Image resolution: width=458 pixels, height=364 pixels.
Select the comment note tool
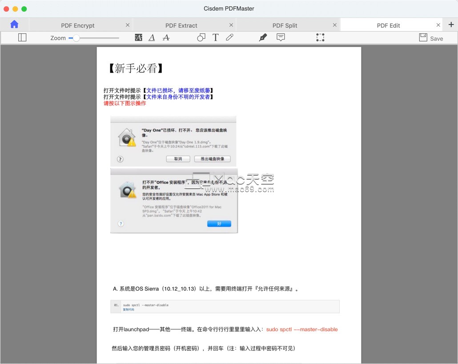[x=281, y=37]
